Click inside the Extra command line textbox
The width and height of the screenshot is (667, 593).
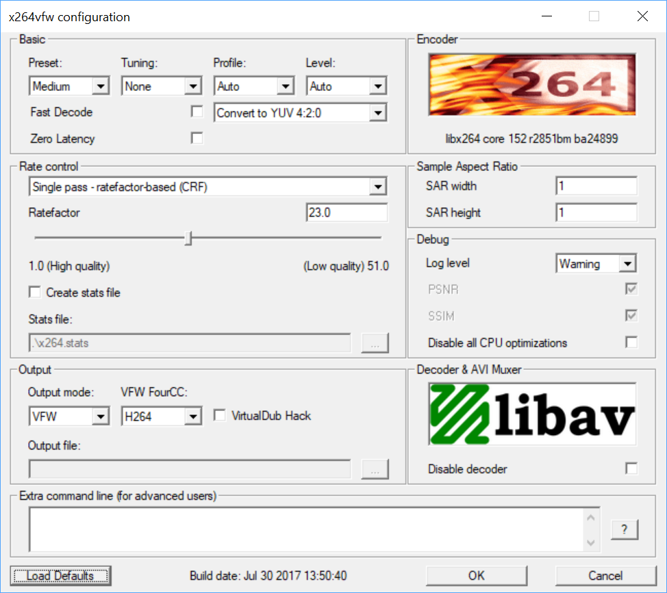pos(306,529)
